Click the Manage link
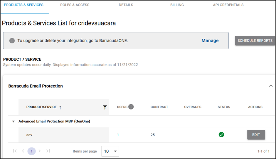 (210, 41)
